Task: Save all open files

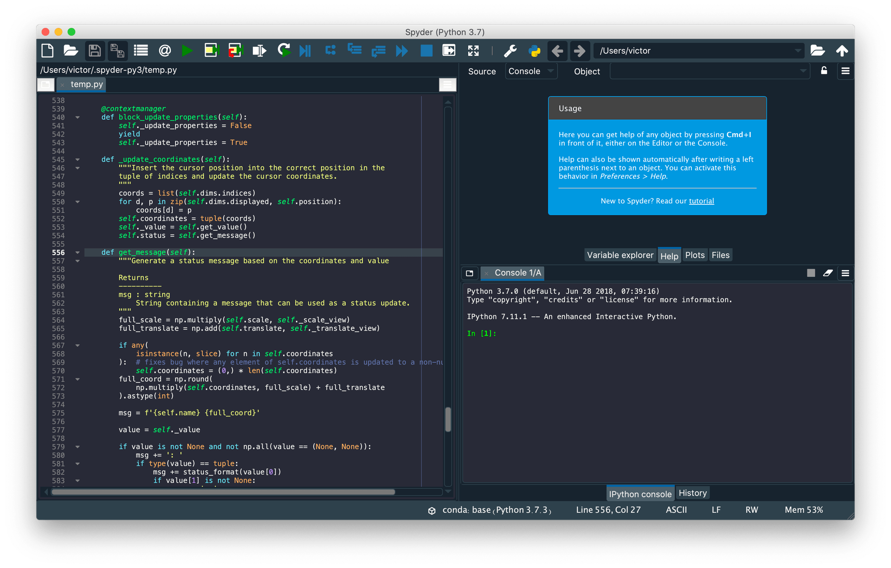Action: coord(117,51)
